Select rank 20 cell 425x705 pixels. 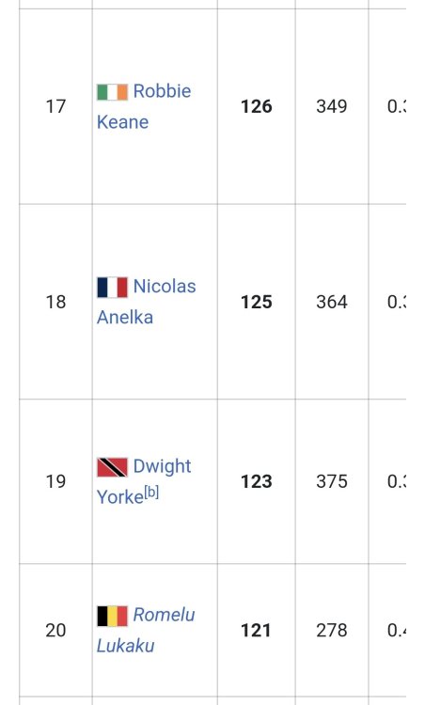55,631
